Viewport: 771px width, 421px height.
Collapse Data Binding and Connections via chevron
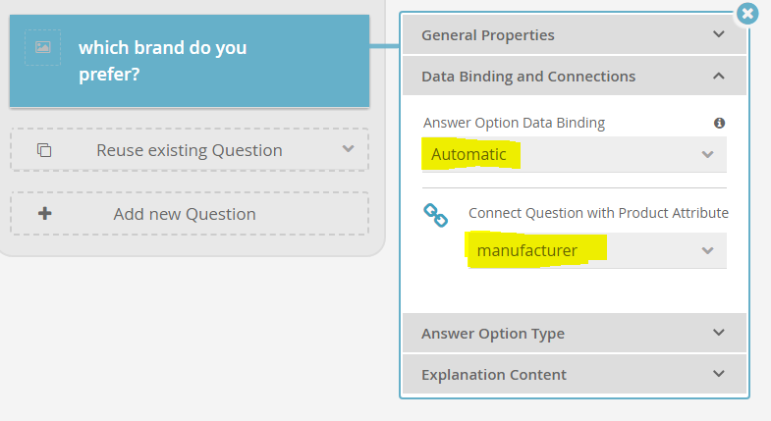[x=719, y=77]
